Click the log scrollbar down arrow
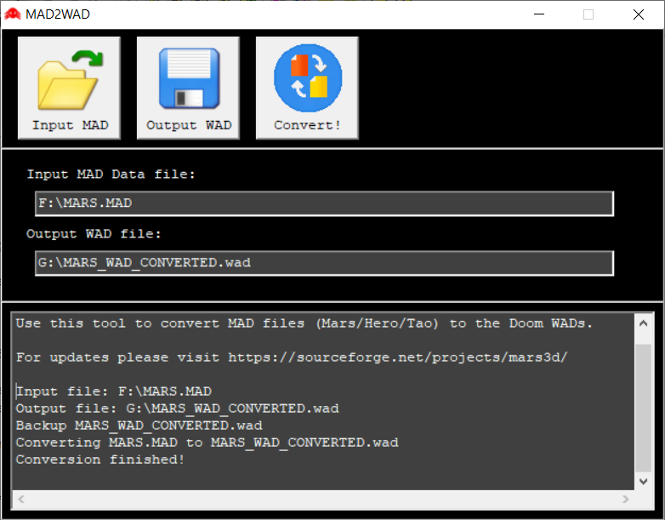665x520 pixels. [644, 482]
